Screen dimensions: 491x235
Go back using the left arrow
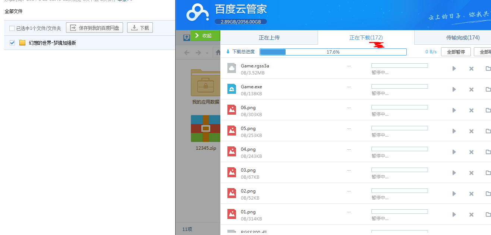pos(187,53)
